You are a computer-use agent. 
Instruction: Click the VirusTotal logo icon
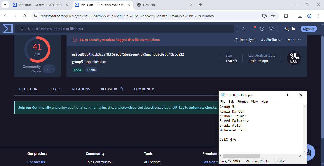click(x=8, y=29)
